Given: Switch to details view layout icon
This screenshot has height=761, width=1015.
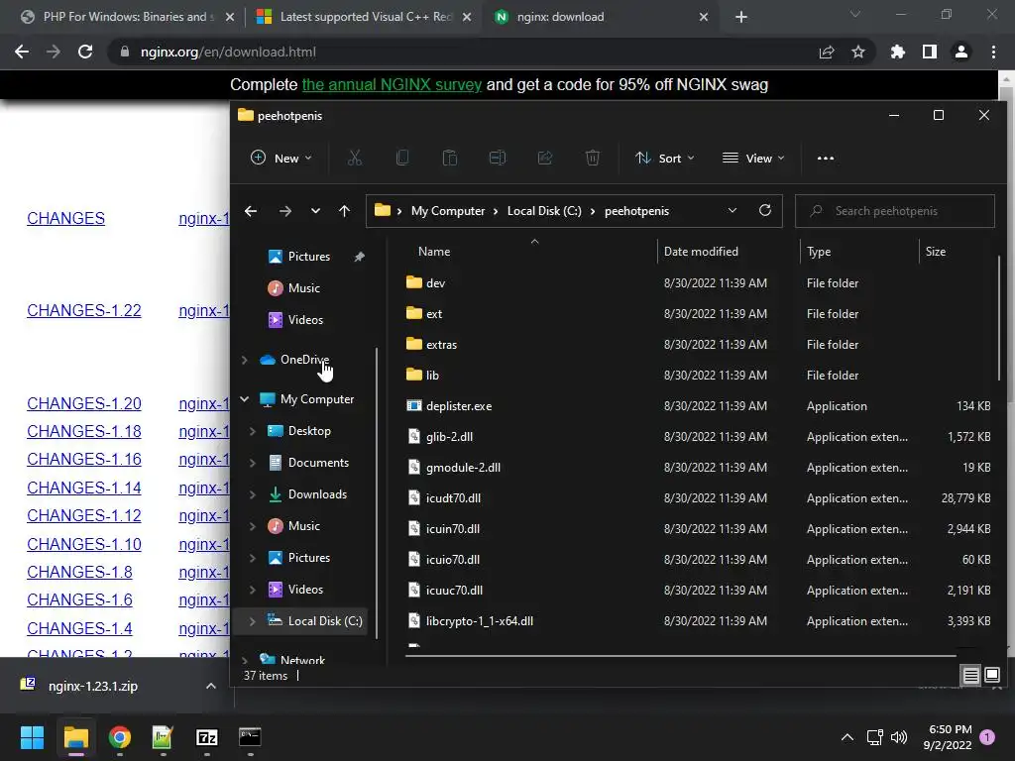Looking at the screenshot, I should (971, 676).
